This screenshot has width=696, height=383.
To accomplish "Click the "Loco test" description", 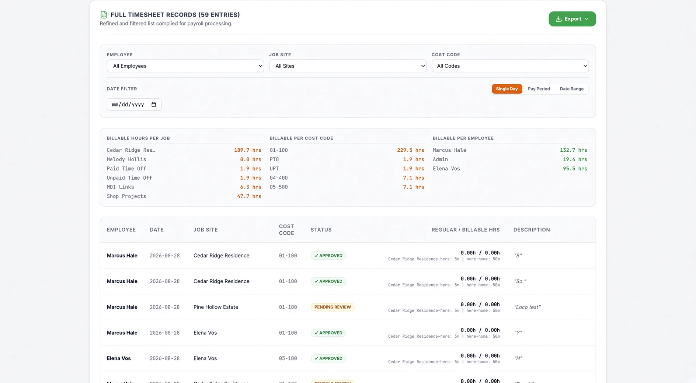I will coord(527,307).
